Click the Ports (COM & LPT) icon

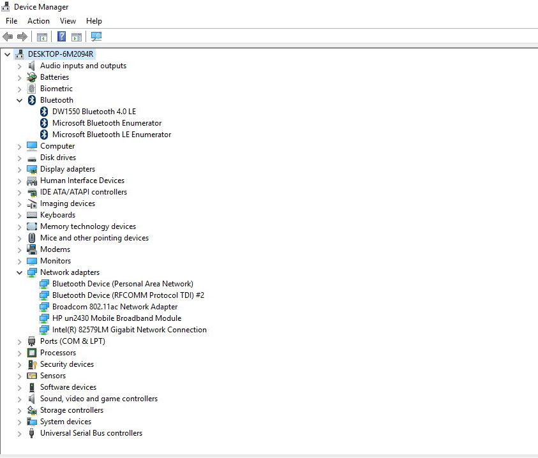pos(31,341)
